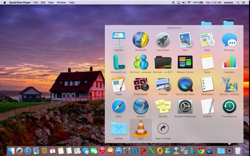
Task: Launch Numbers from the Applications stack
Action: (229, 62)
